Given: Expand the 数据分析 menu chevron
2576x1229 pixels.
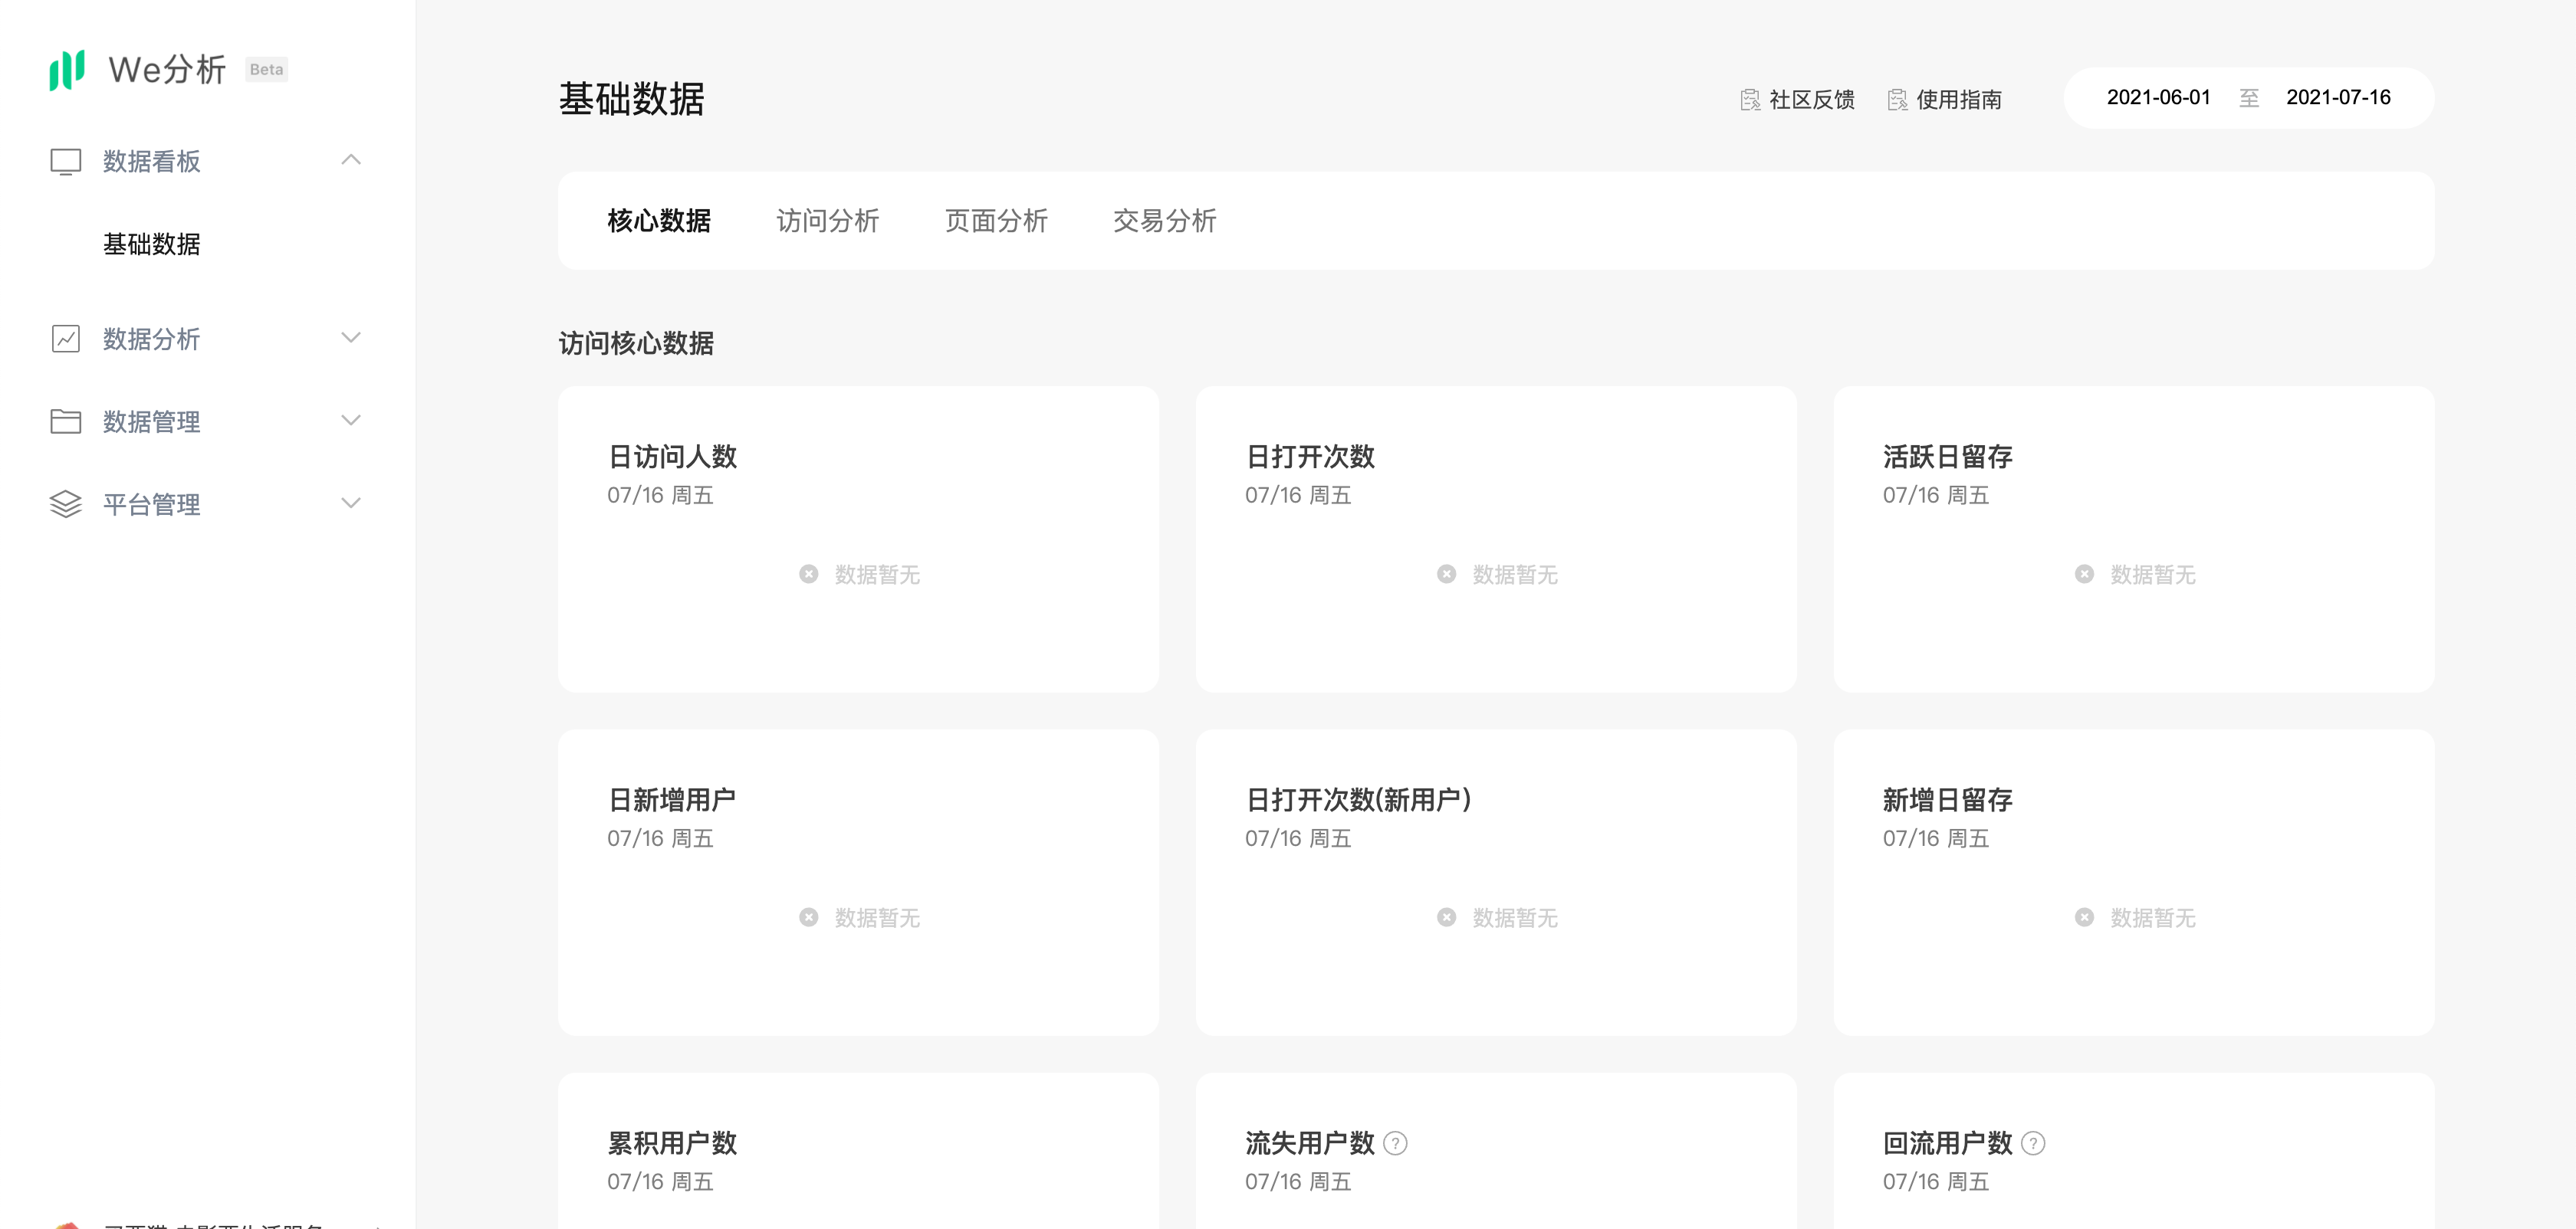Looking at the screenshot, I should pos(351,338).
